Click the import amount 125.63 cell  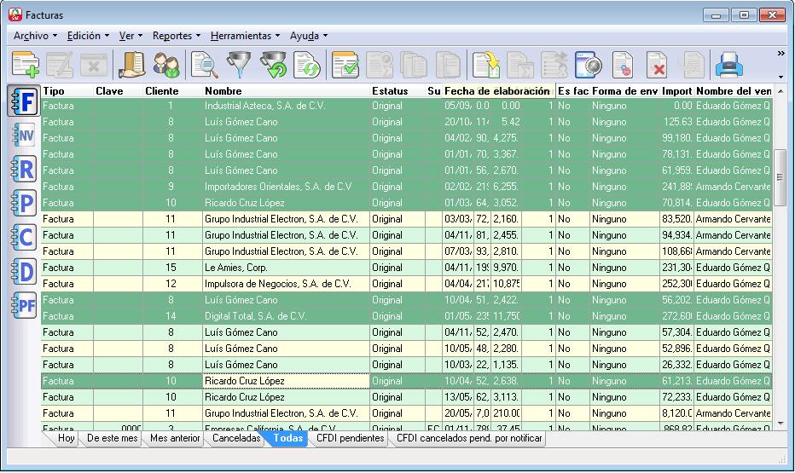coord(676,122)
